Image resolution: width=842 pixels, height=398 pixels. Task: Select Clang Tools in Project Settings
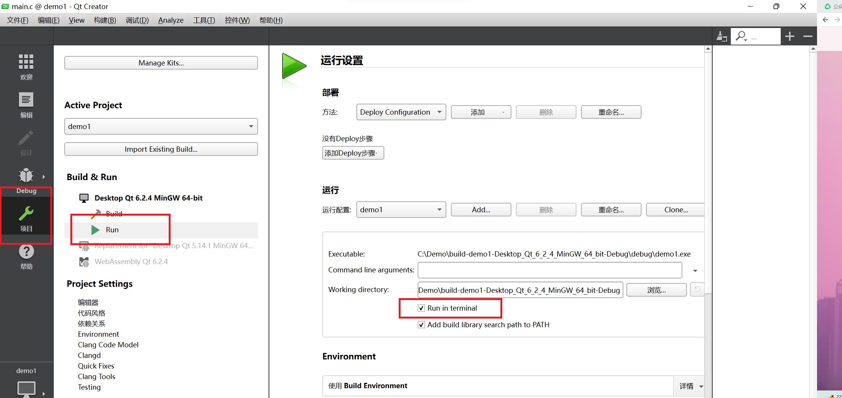pyautogui.click(x=96, y=376)
